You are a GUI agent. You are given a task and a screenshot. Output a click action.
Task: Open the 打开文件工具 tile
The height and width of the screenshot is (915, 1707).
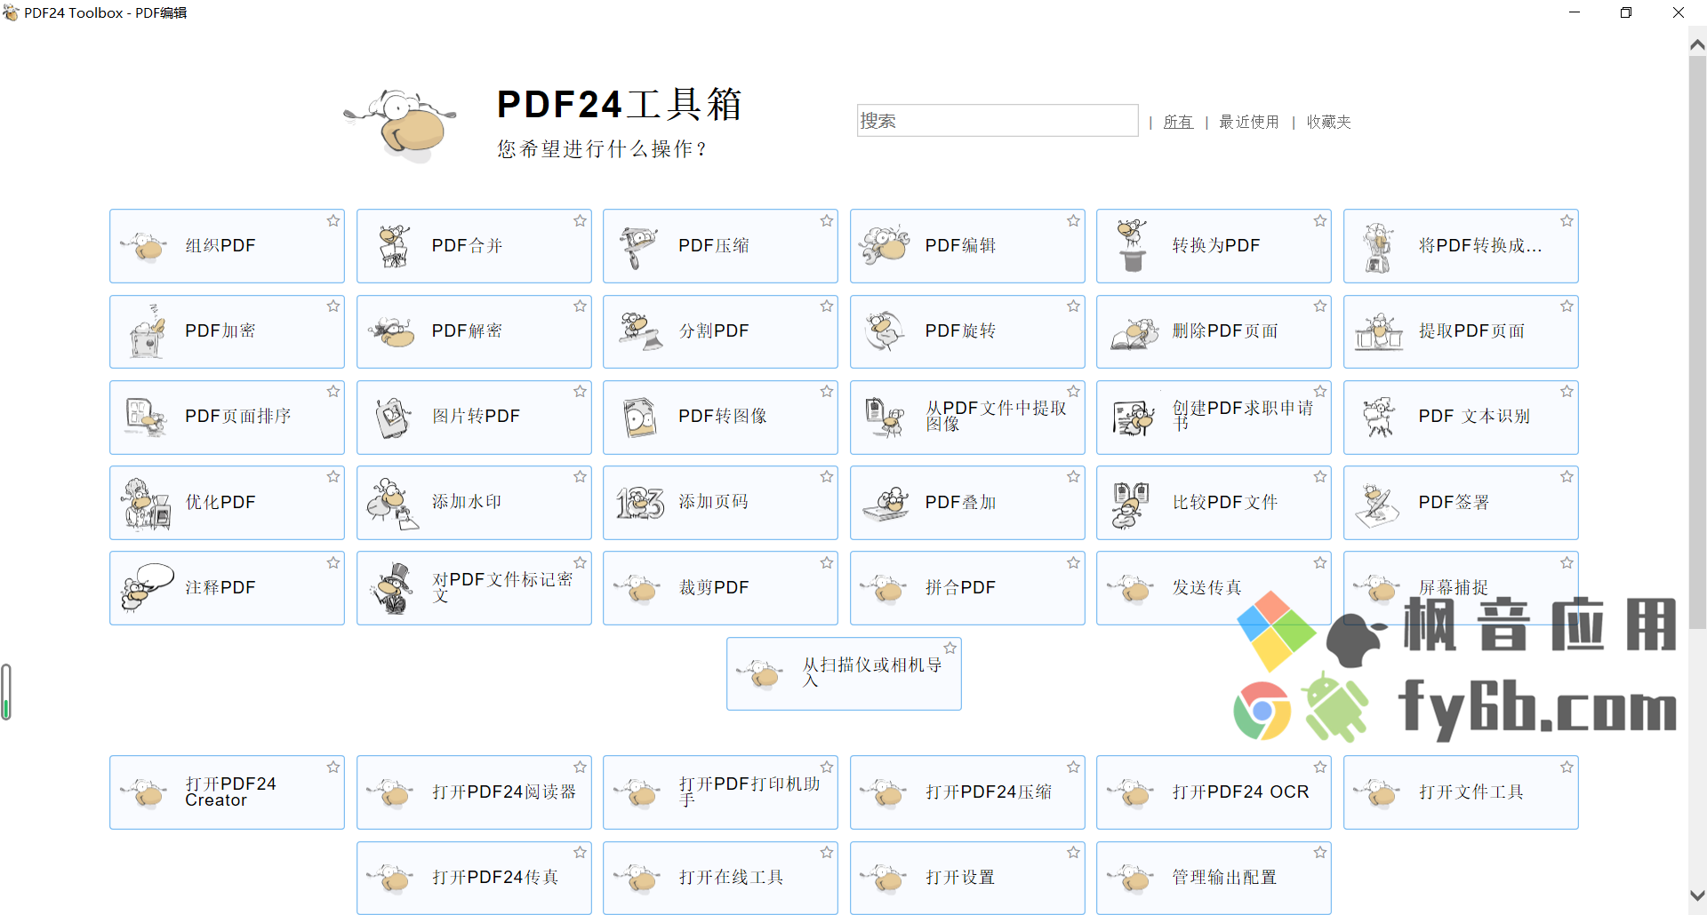(1461, 792)
